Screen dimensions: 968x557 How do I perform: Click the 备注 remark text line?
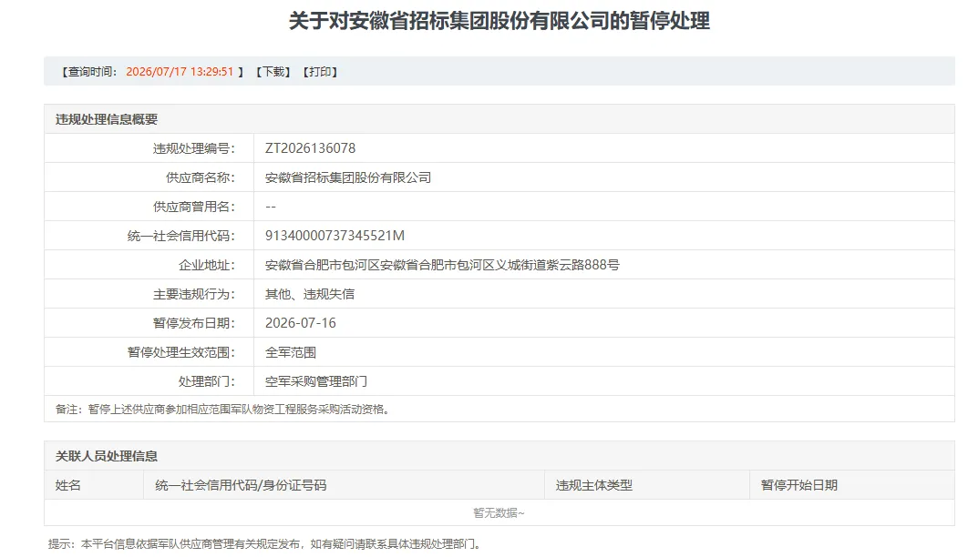point(223,410)
